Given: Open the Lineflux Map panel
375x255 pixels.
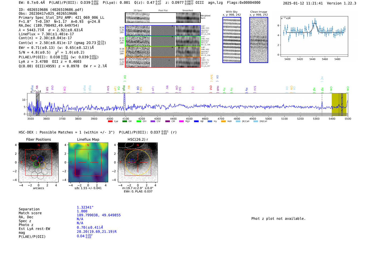Looking at the screenshot, I should point(88,162).
